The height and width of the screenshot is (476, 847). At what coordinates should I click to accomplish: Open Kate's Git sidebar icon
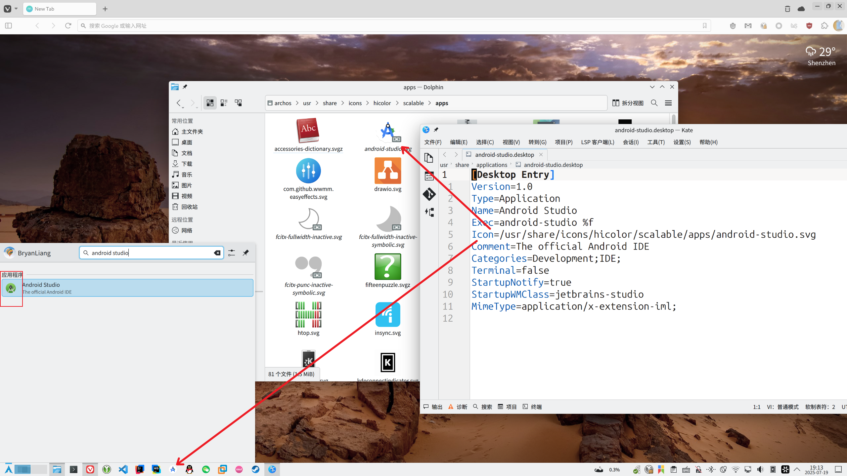pyautogui.click(x=429, y=194)
